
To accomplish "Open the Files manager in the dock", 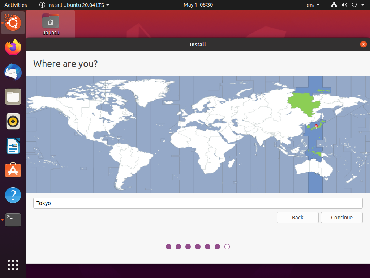I will pos(13,97).
